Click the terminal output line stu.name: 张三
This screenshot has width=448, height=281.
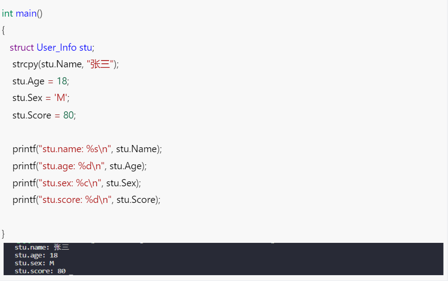click(x=41, y=247)
